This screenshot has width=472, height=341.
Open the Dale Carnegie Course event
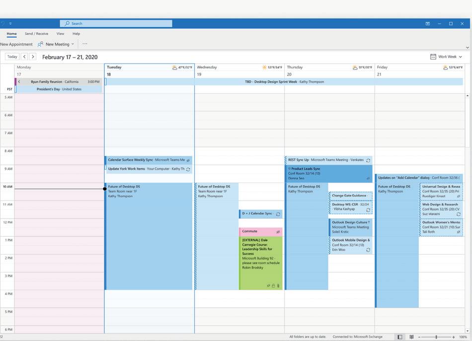click(x=261, y=263)
